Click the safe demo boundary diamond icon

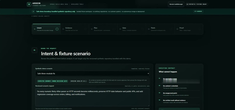[x=33, y=11]
